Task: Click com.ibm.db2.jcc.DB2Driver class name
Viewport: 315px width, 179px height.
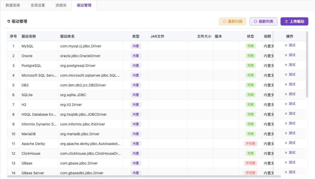Action: (x=83, y=85)
